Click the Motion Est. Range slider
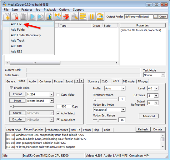 click(105, 120)
